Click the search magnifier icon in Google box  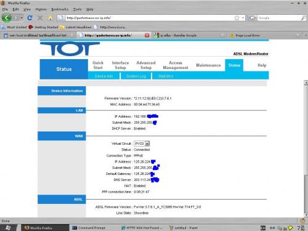click(x=303, y=18)
